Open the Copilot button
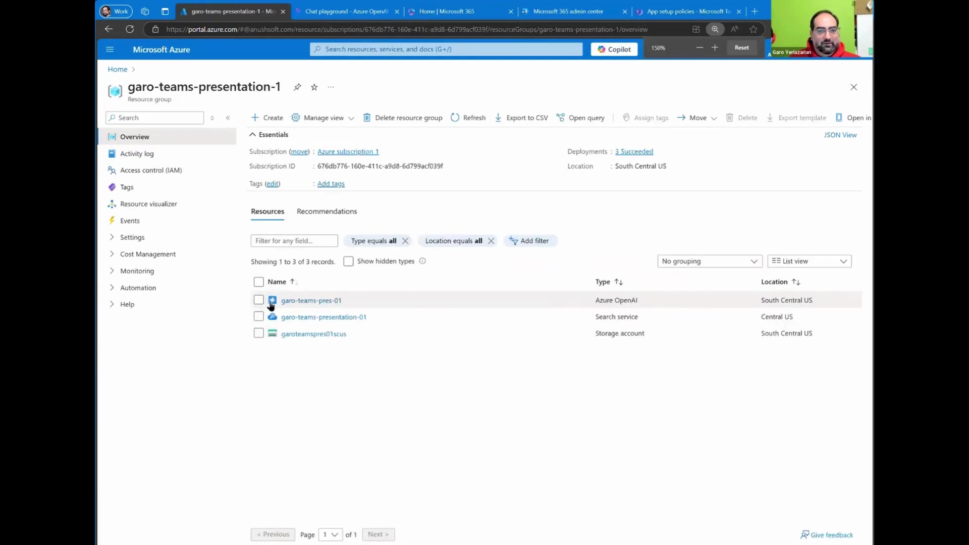The width and height of the screenshot is (969, 545). pos(614,49)
